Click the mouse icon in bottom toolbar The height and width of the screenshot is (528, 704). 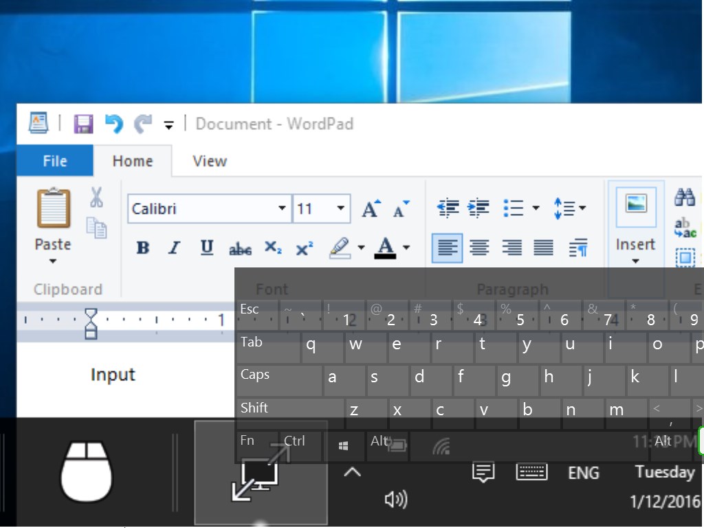click(x=86, y=472)
